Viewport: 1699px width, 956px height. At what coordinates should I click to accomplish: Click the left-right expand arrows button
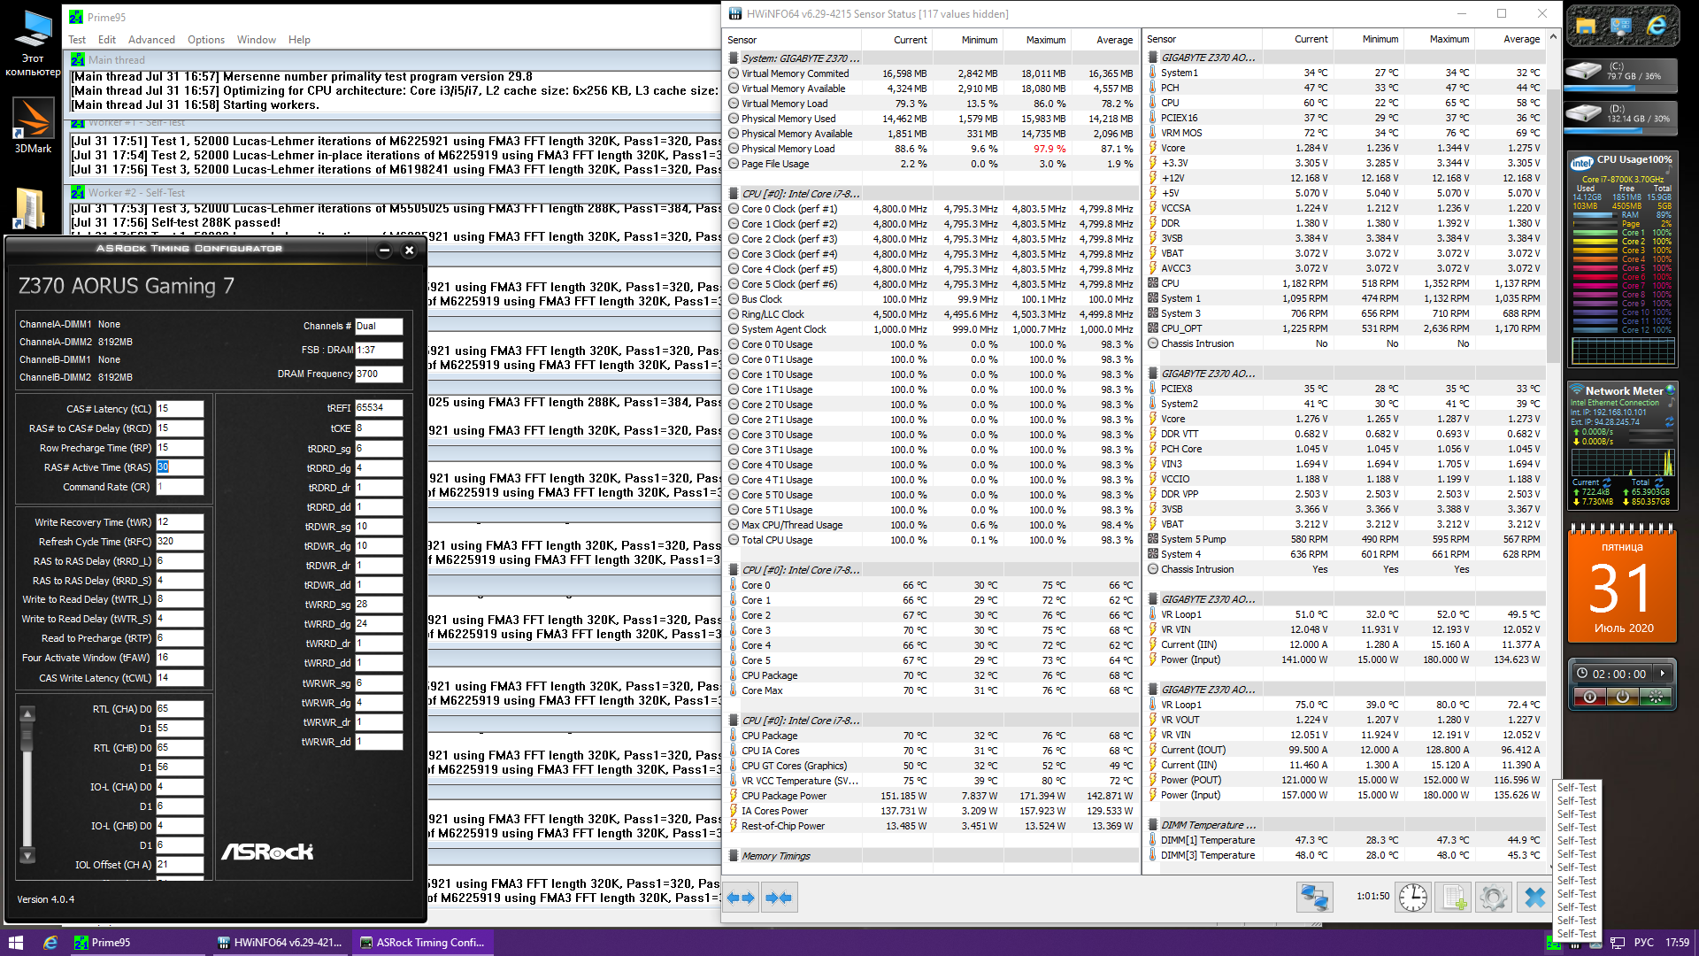(x=741, y=898)
